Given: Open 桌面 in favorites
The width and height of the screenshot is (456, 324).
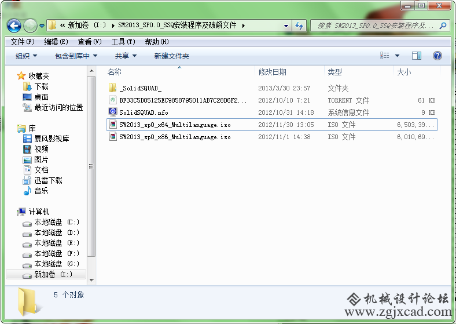Looking at the screenshot, I should click(x=41, y=97).
